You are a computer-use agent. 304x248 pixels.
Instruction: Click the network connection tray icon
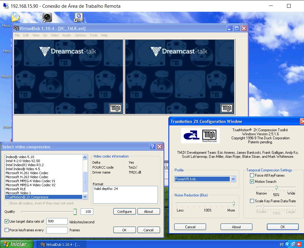click(293, 244)
